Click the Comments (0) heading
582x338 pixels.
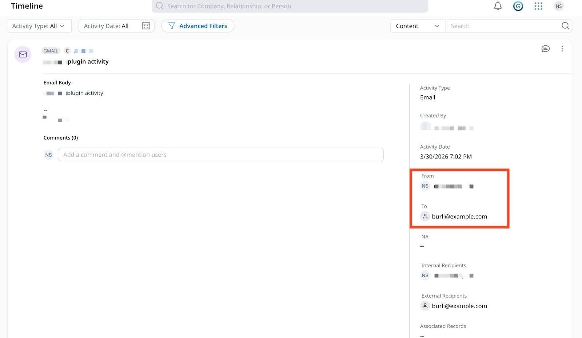(61, 138)
